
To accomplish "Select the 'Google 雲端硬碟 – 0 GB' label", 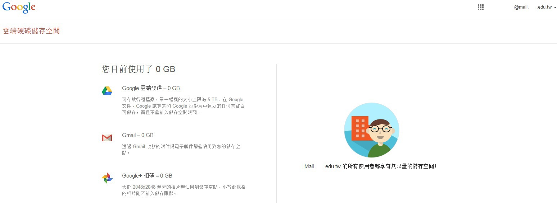I will [151, 88].
